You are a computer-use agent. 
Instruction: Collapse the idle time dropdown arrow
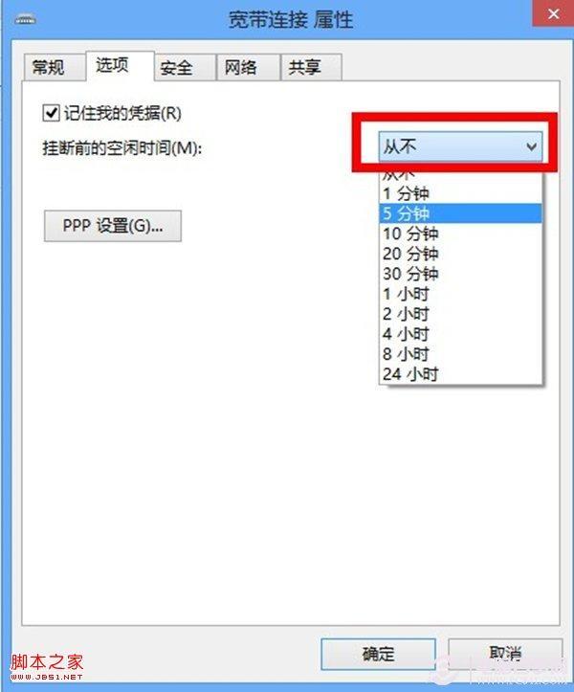(532, 146)
